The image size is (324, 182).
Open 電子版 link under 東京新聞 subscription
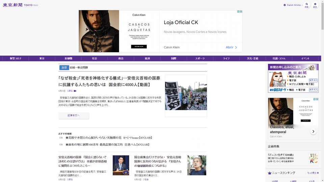tap(292, 80)
